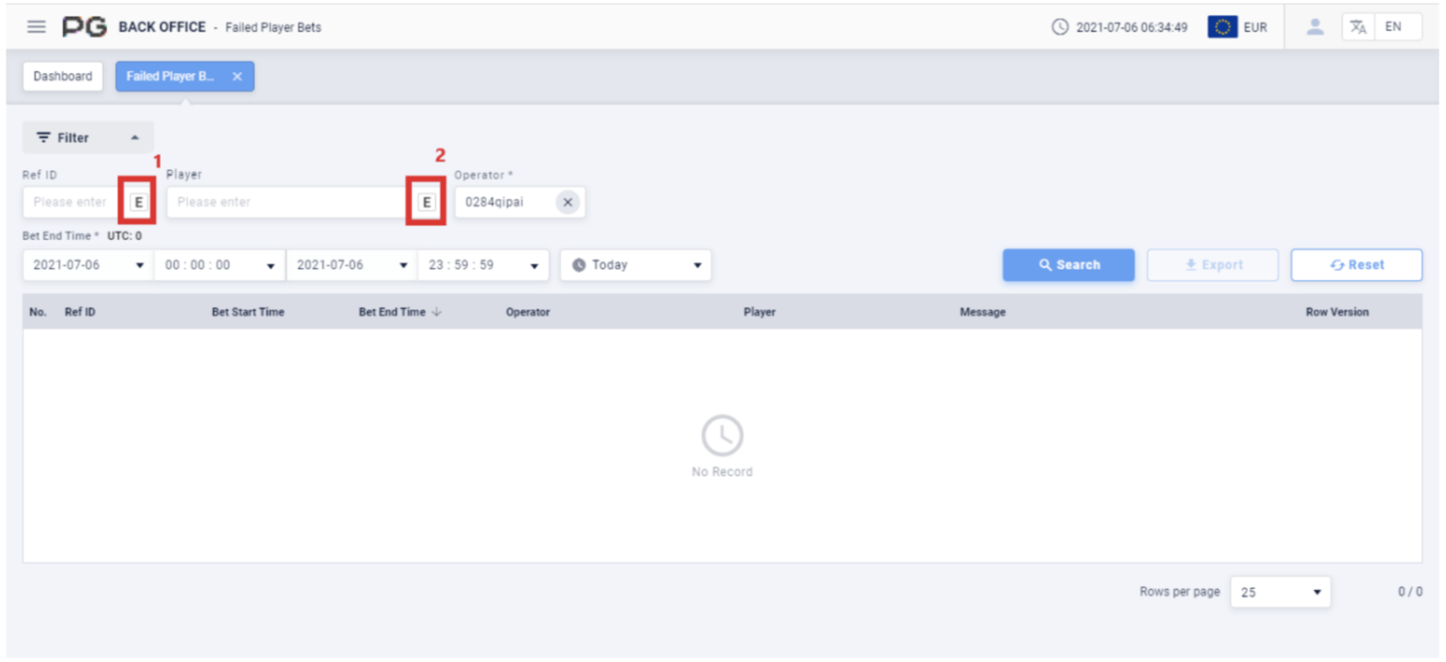The image size is (1446, 662).
Task: Click the clock icon beside server time
Action: (x=1060, y=27)
